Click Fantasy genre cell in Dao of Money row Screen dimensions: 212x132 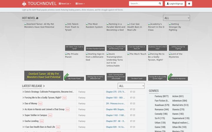(82, 104)
